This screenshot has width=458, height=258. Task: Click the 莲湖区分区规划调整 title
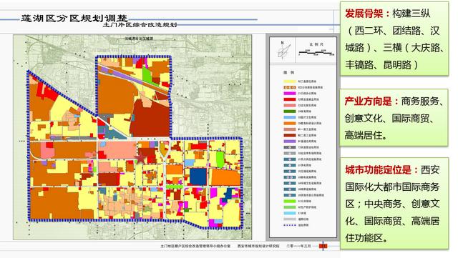coord(74,18)
